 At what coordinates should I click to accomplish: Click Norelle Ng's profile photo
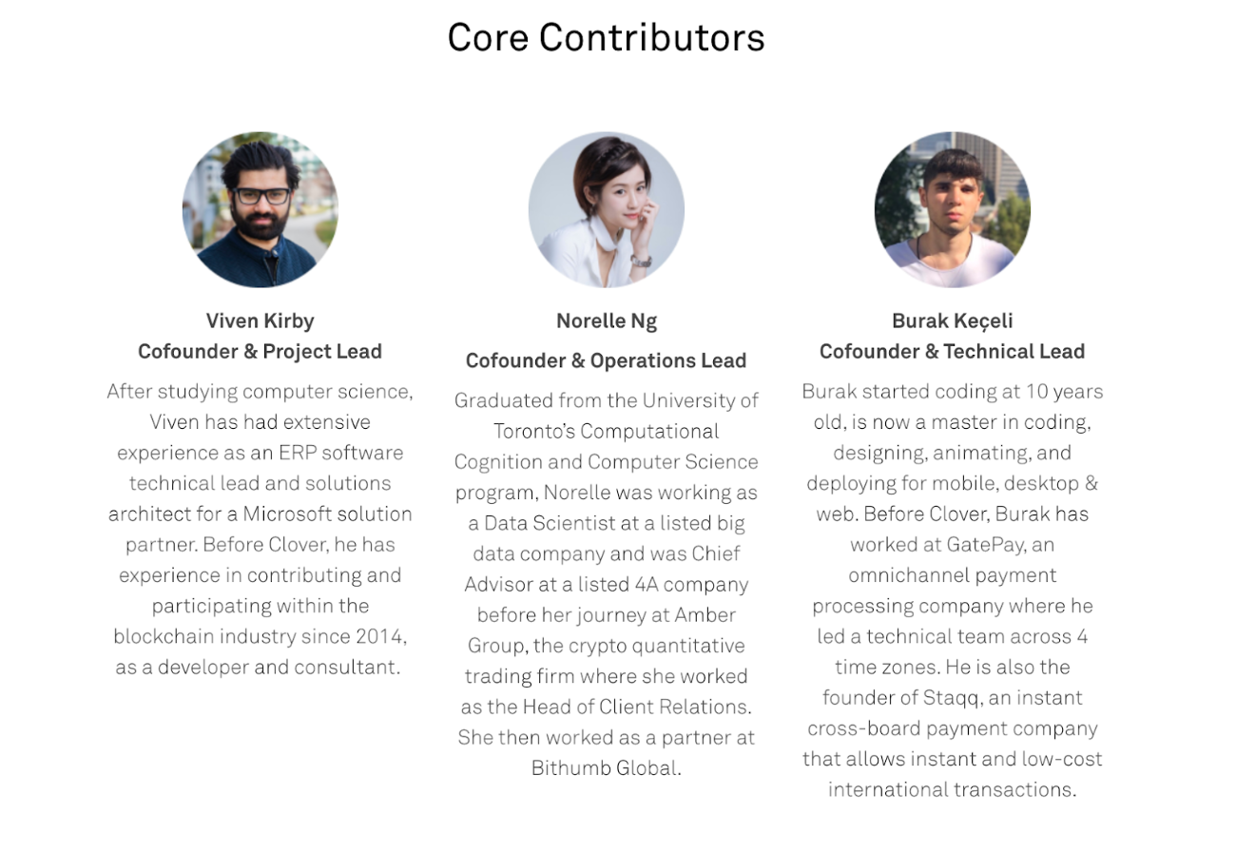point(606,210)
